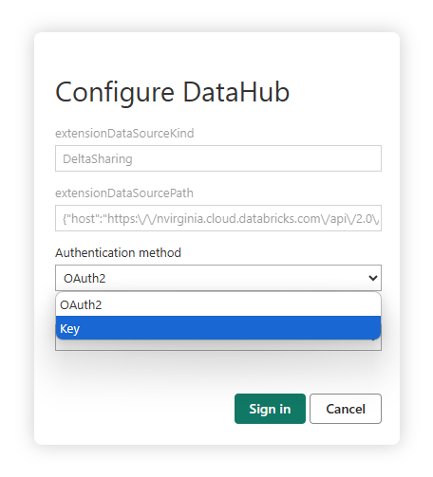Click the partially hidden dropdown below Key

(x=218, y=345)
